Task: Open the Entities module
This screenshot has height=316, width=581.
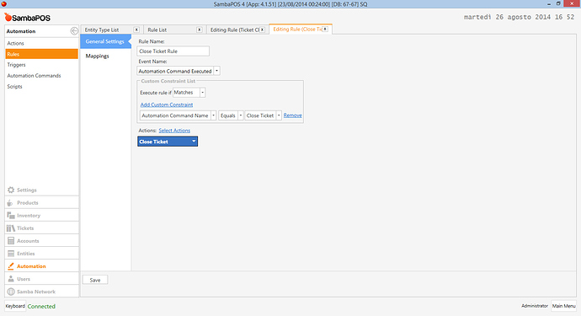Action: point(42,254)
